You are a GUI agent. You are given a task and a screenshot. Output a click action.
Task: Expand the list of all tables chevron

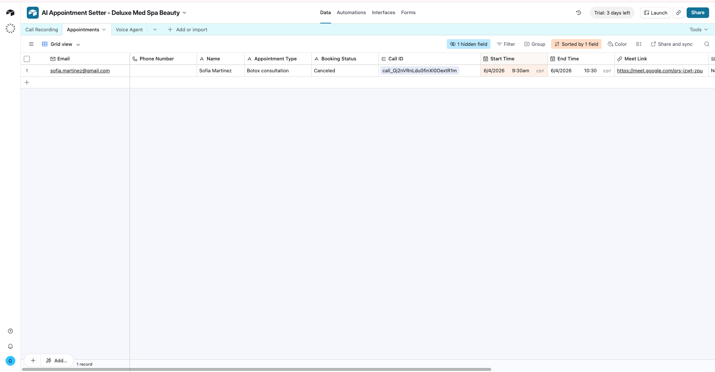[155, 29]
